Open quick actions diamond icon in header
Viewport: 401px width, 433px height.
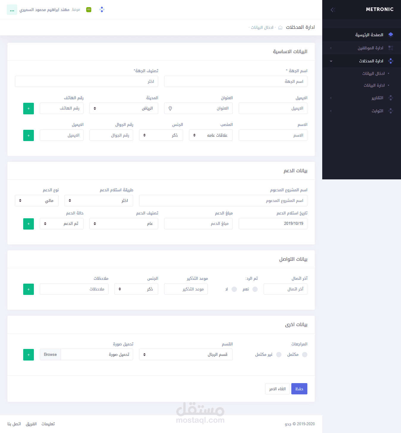point(102,10)
